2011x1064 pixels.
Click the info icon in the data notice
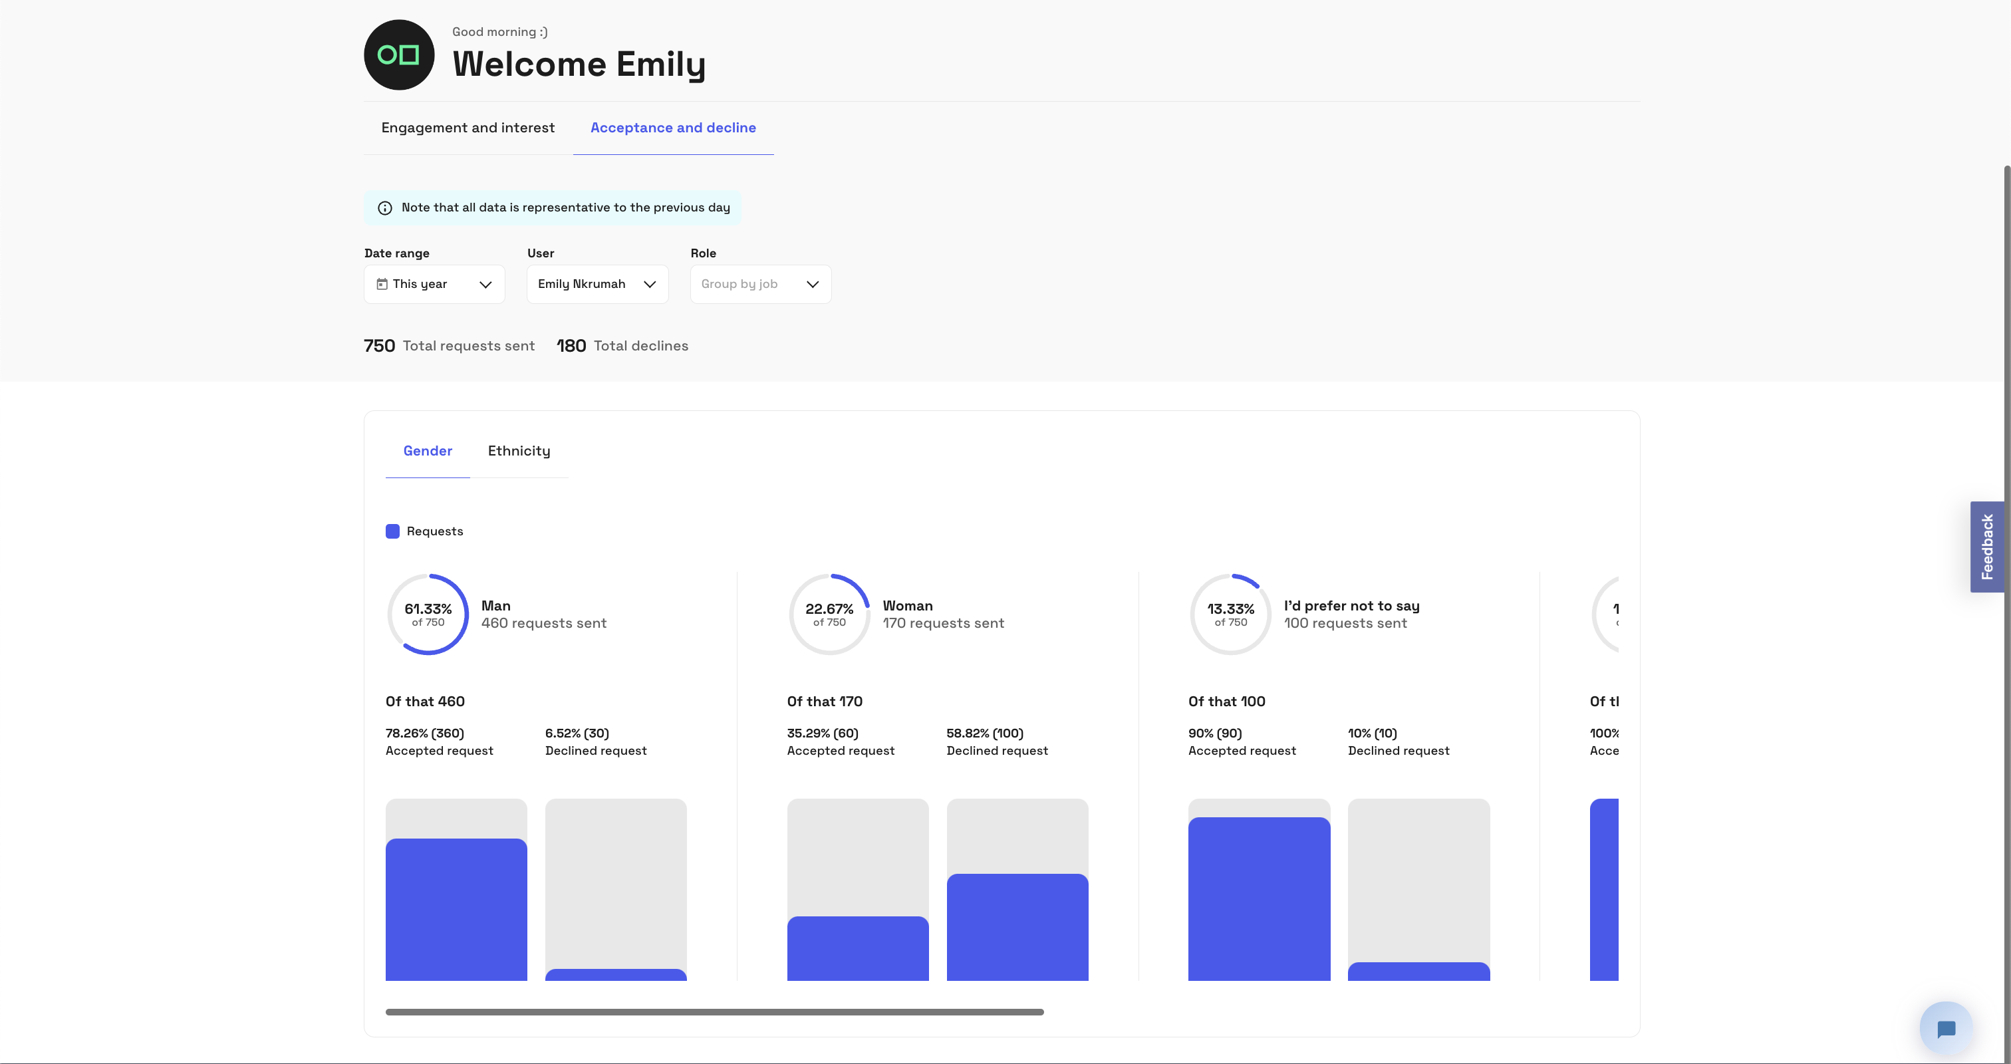pos(384,207)
